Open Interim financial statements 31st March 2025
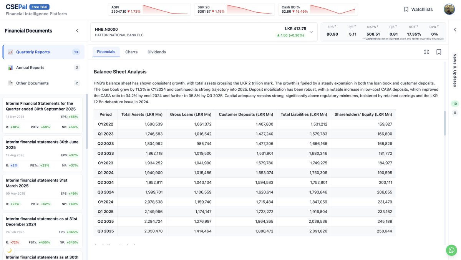This screenshot has width=461, height=260. [x=42, y=192]
